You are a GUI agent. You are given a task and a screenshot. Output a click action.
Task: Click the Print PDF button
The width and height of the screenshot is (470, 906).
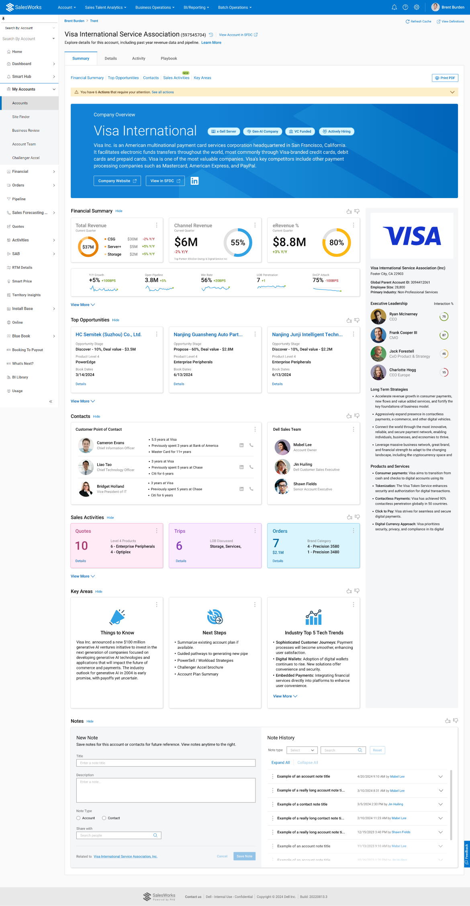coord(445,78)
